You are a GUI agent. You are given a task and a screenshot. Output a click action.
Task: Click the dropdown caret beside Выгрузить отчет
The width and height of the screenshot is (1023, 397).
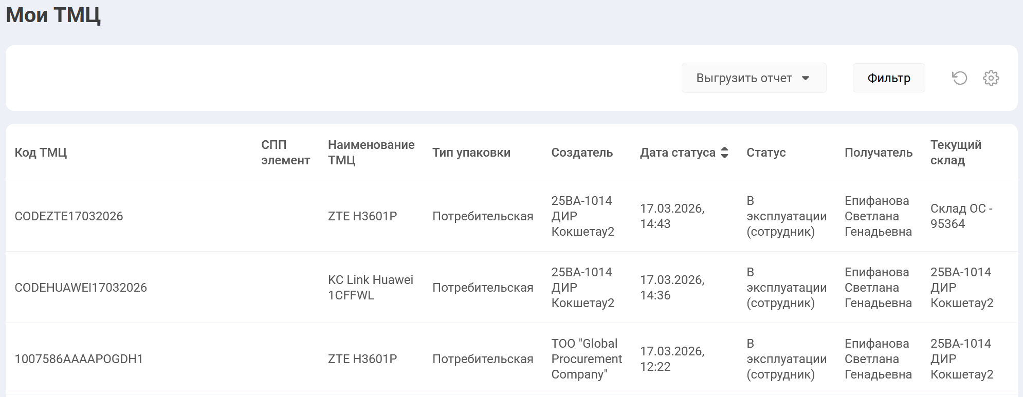point(806,78)
